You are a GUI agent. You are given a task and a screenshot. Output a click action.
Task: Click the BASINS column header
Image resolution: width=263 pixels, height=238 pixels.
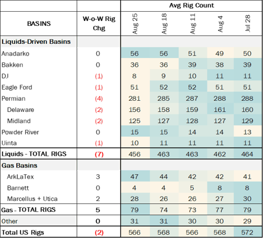(39, 23)
